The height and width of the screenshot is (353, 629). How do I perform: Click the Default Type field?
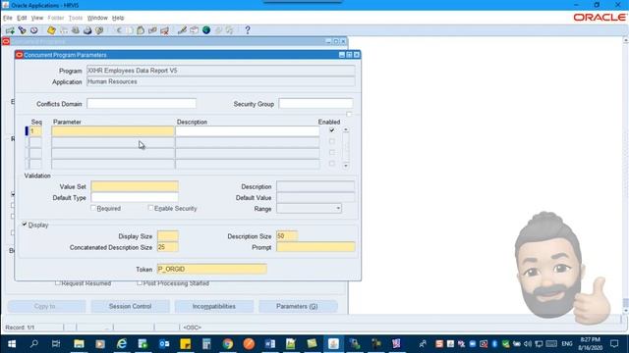[135, 198]
